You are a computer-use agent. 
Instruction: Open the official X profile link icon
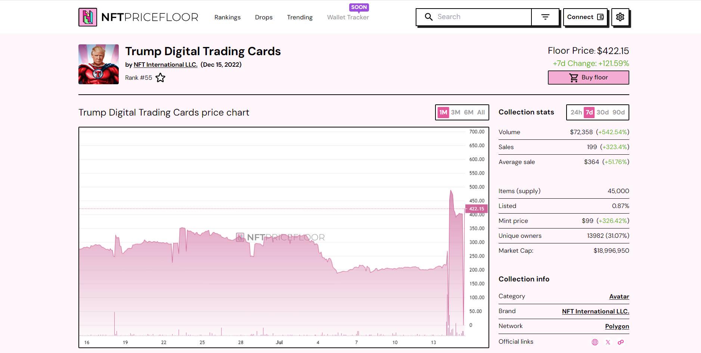tap(608, 342)
